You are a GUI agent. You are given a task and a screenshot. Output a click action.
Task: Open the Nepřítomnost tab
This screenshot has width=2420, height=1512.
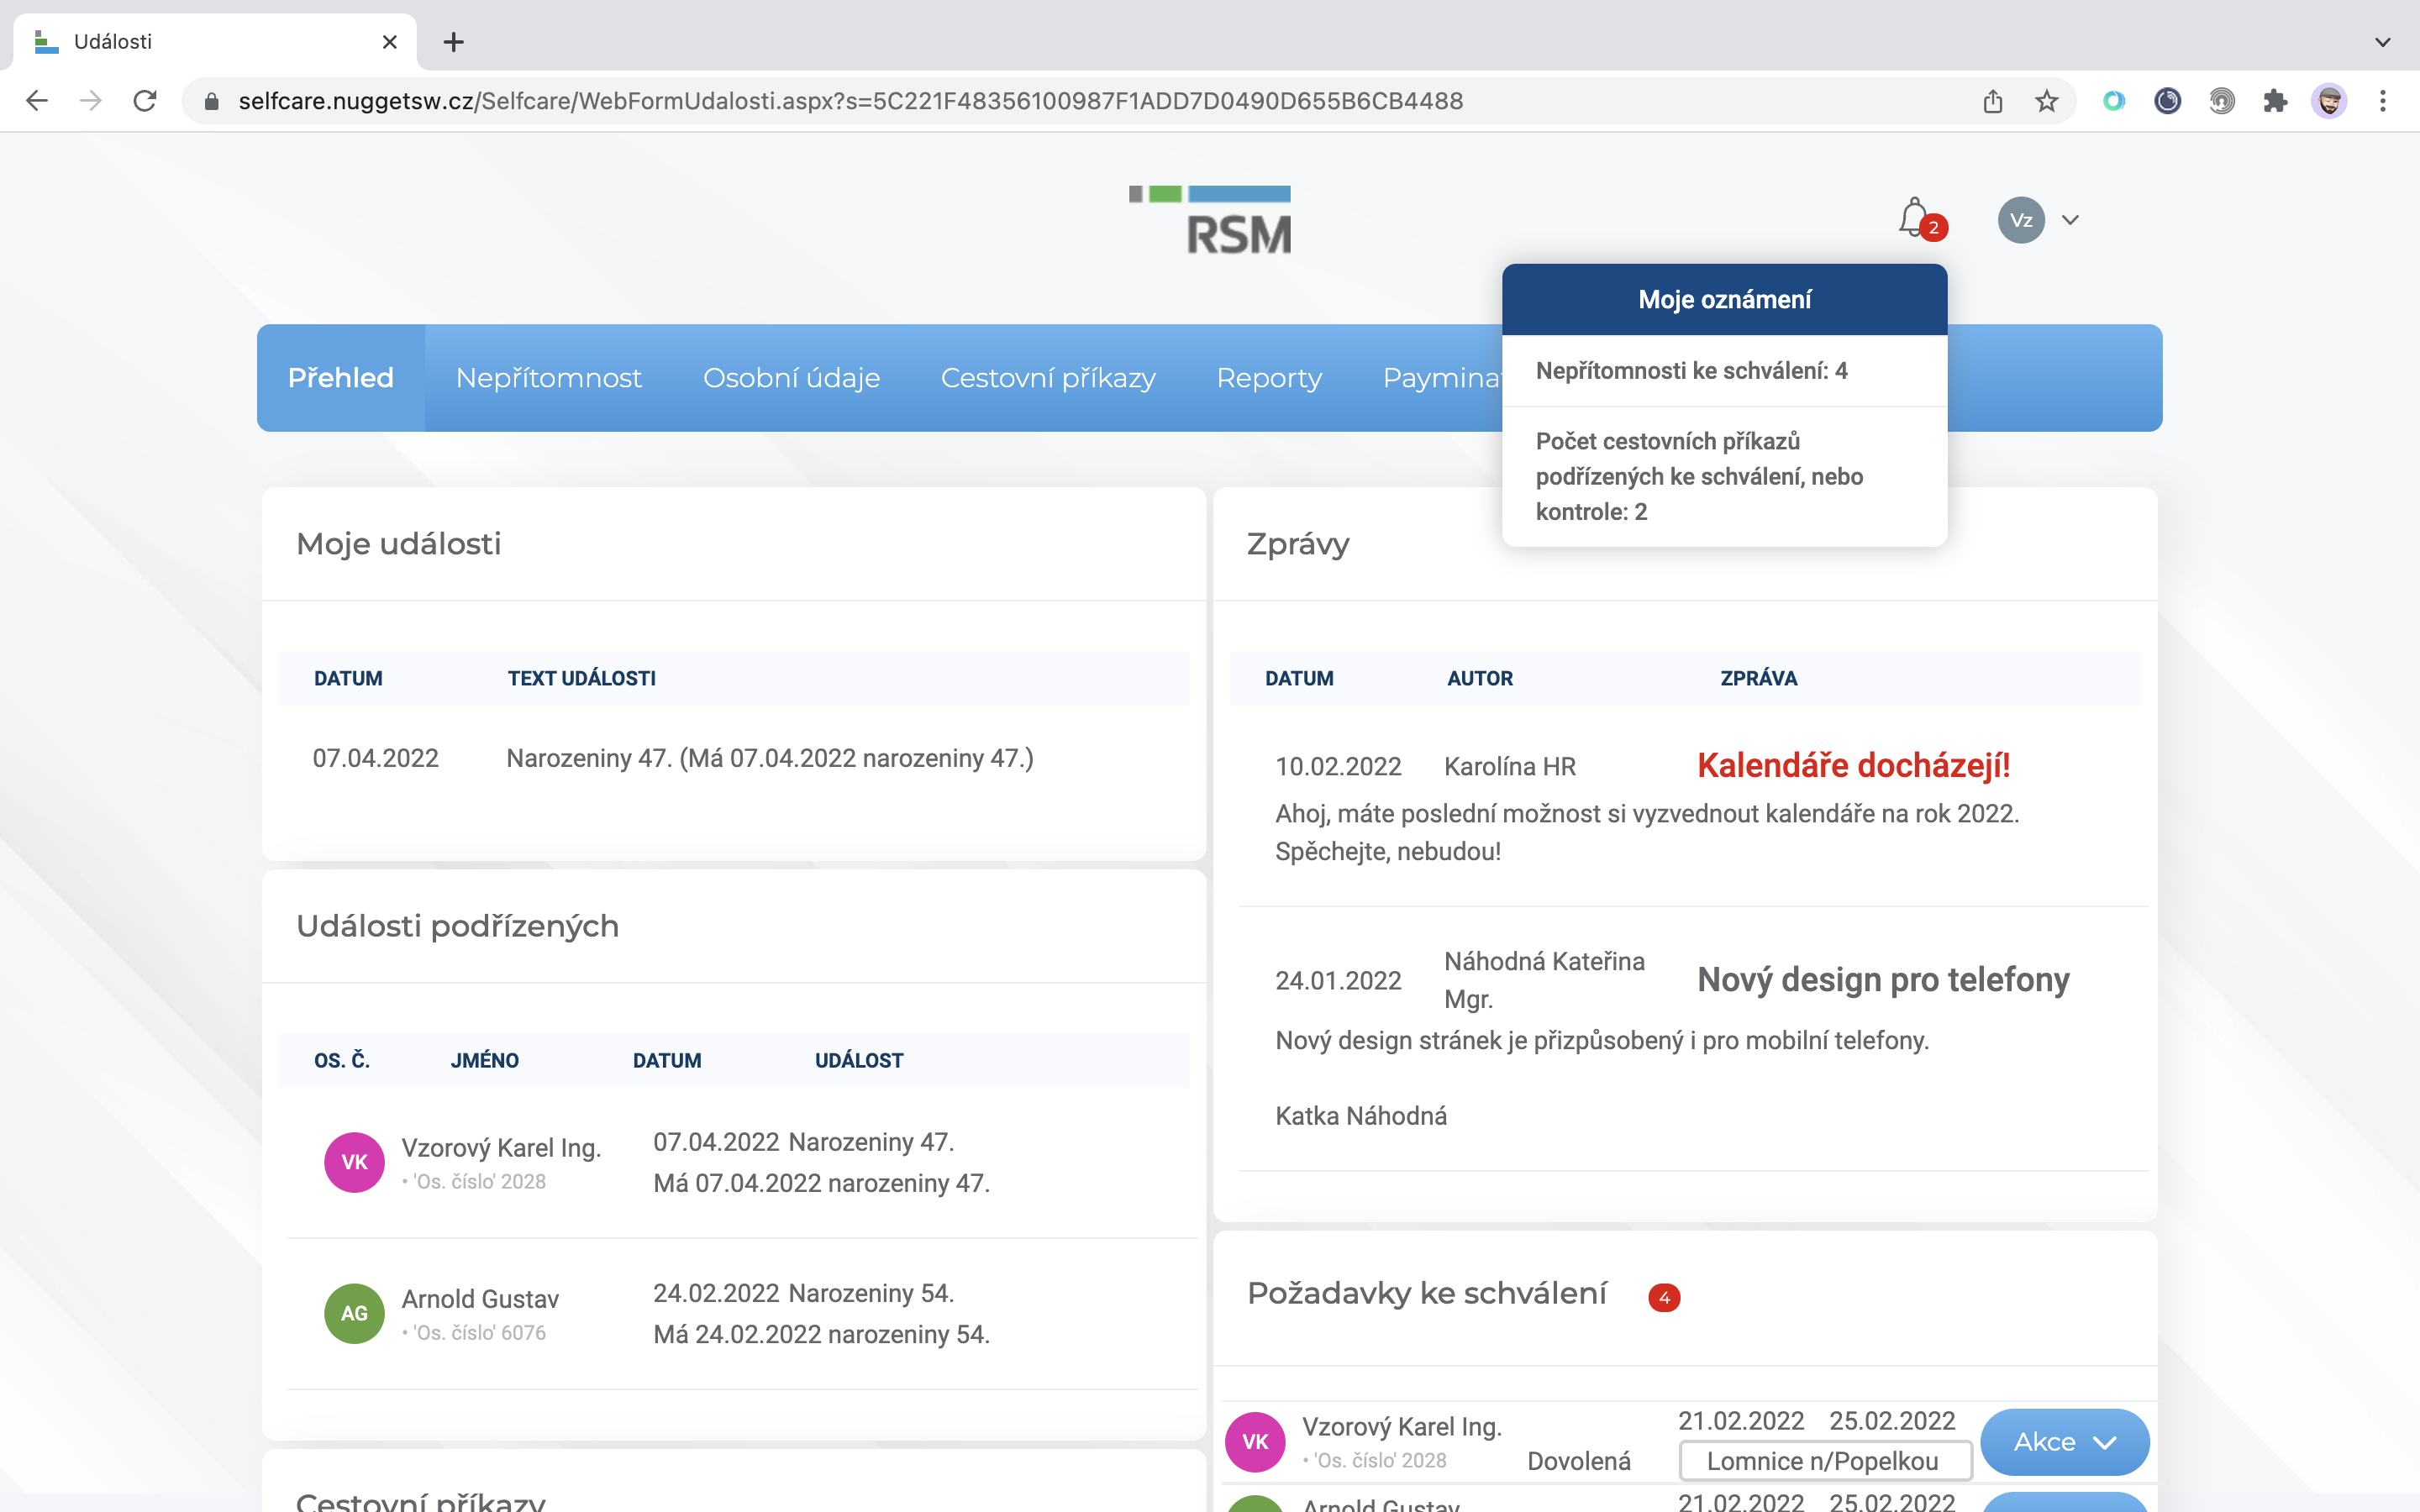coord(549,378)
